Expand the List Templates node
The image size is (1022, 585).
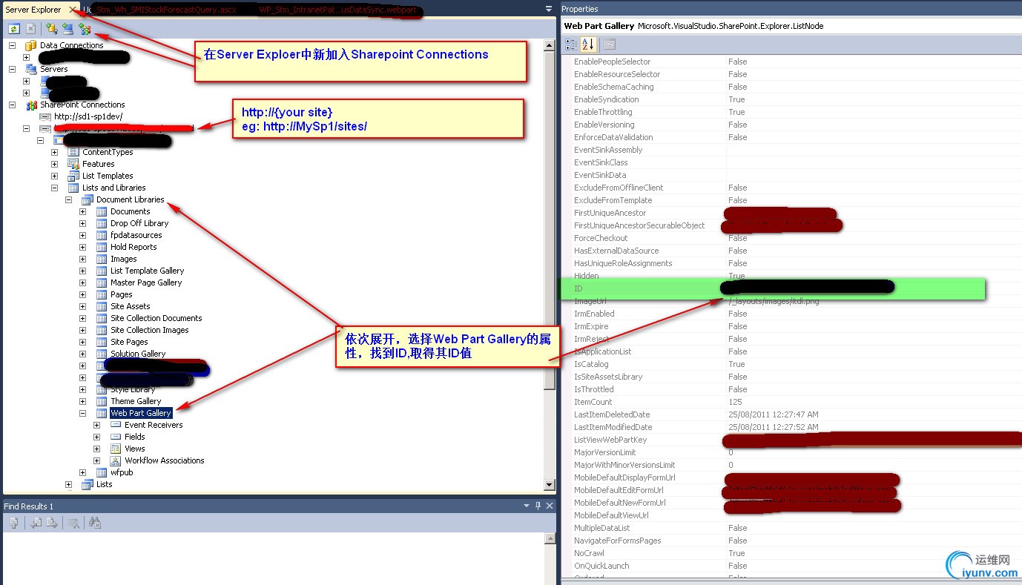[x=54, y=176]
